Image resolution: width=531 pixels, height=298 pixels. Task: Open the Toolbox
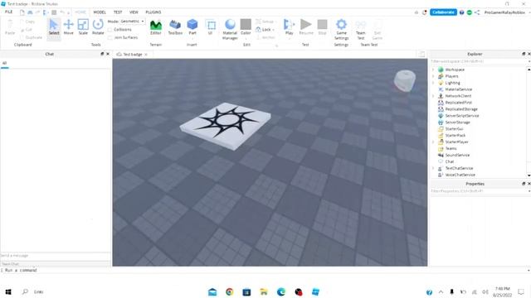pyautogui.click(x=175, y=27)
